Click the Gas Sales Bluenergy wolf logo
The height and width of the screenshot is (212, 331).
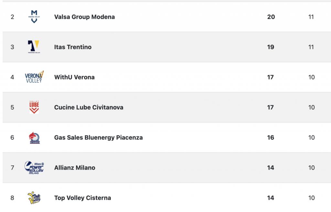click(x=34, y=138)
